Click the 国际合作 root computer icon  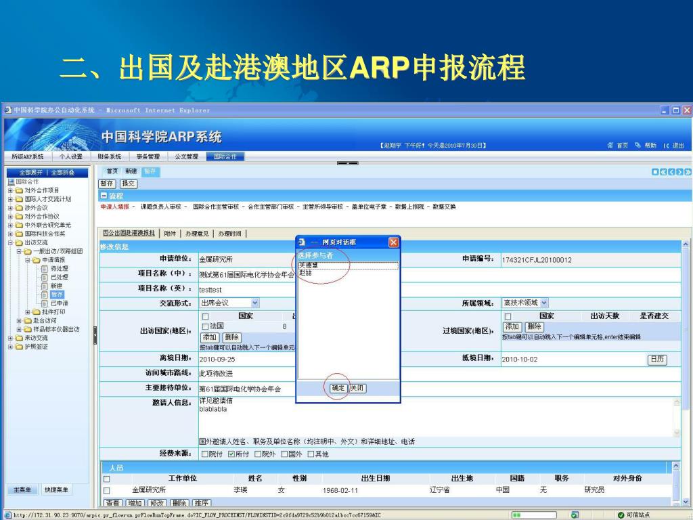click(11, 181)
